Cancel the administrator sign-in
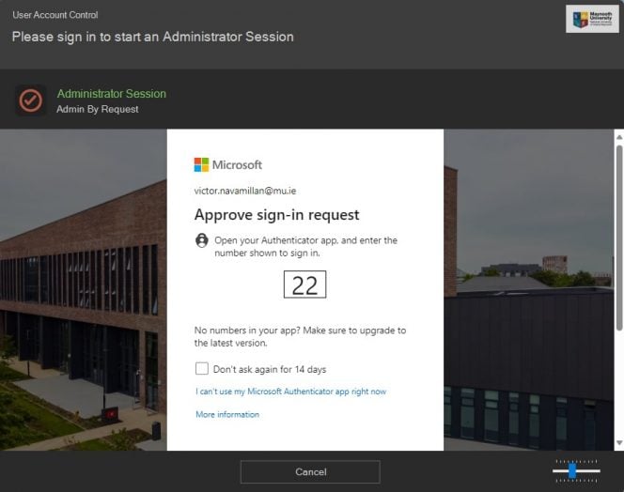This screenshot has height=492, width=624. coord(310,471)
